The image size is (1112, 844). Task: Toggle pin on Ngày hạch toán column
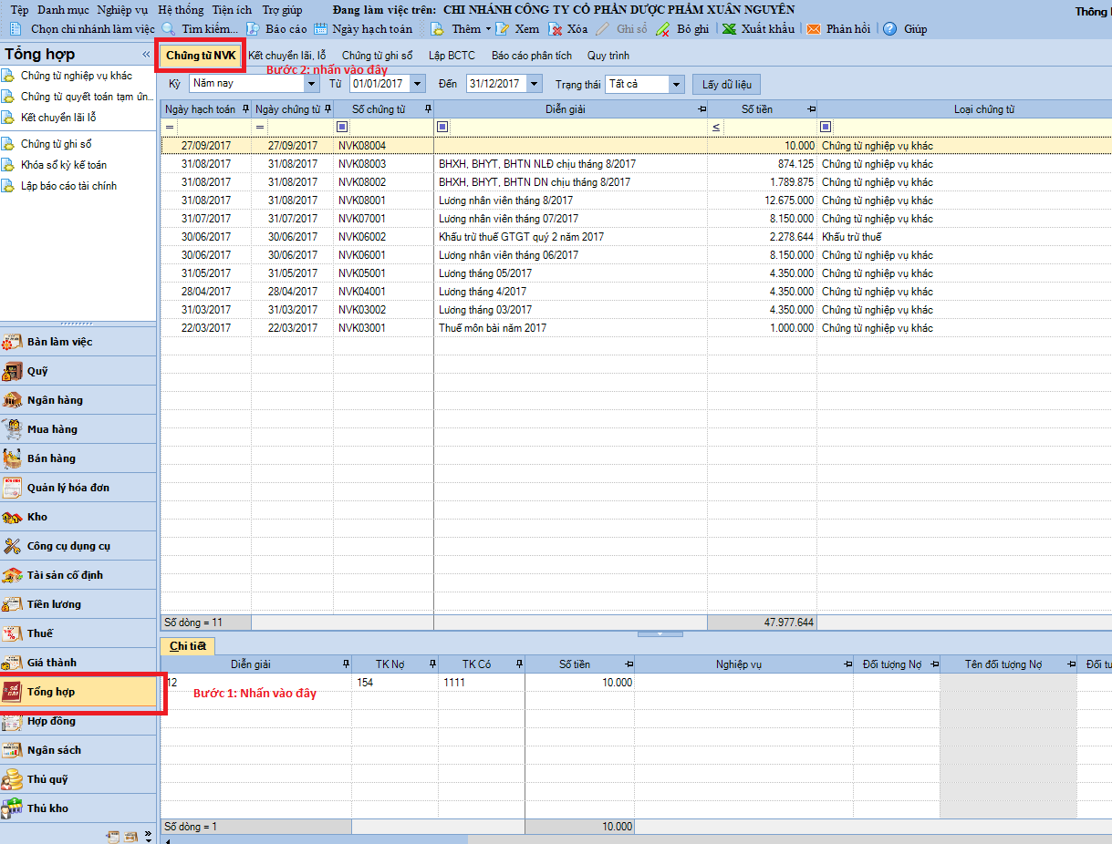[244, 109]
